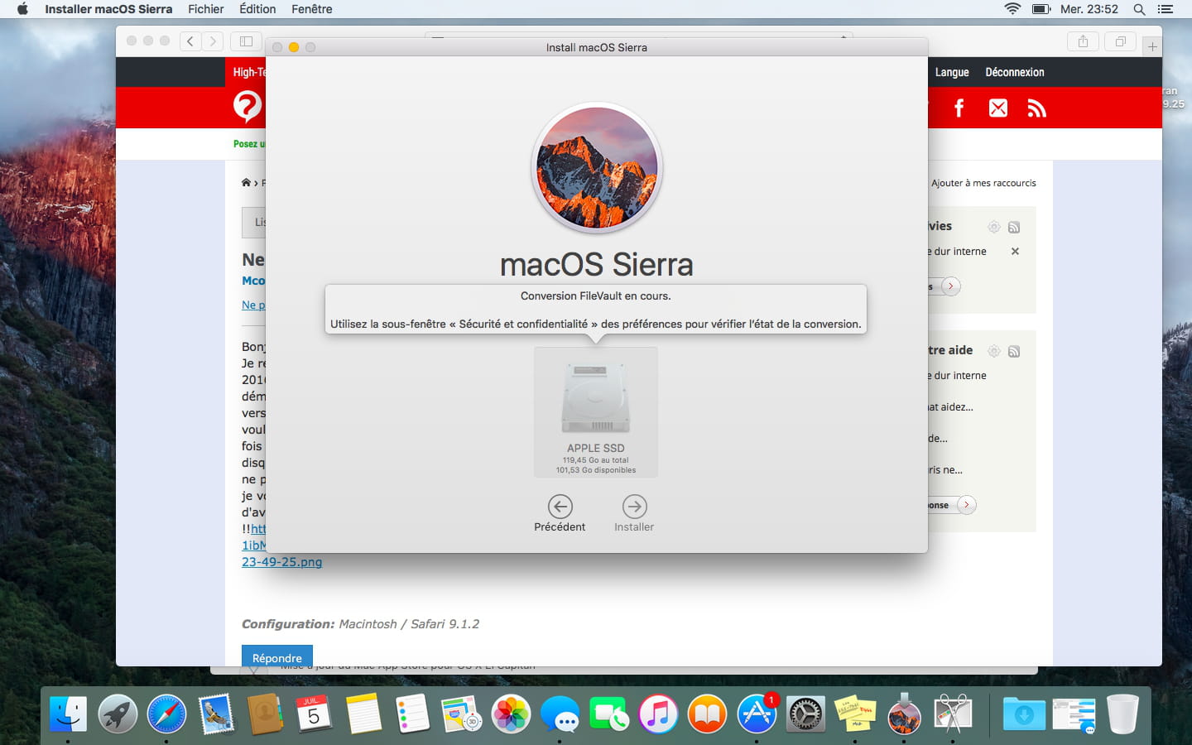This screenshot has width=1192, height=745.
Task: Click the Répondre button
Action: click(277, 656)
